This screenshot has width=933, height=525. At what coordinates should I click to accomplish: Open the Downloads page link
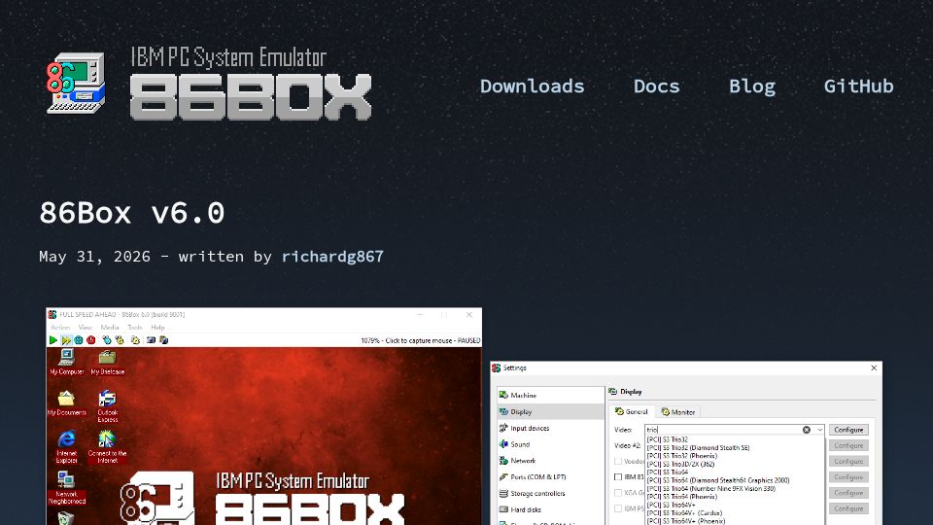pos(532,87)
